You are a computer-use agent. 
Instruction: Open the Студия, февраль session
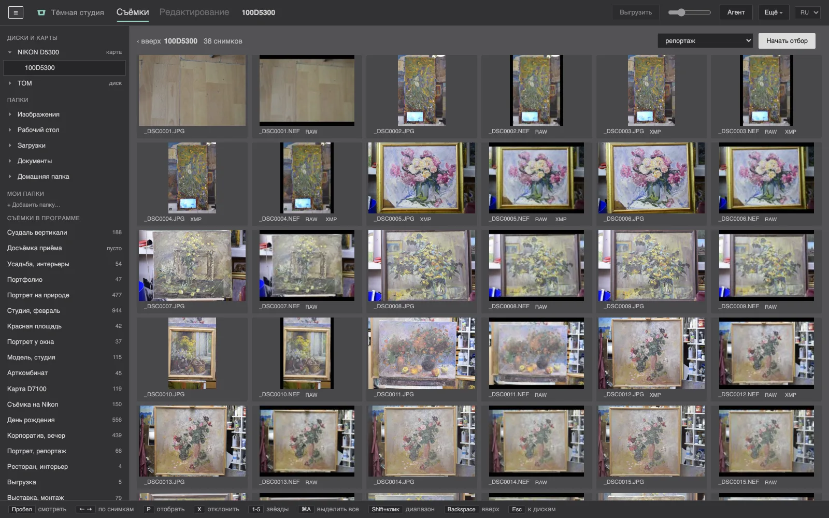click(x=64, y=311)
